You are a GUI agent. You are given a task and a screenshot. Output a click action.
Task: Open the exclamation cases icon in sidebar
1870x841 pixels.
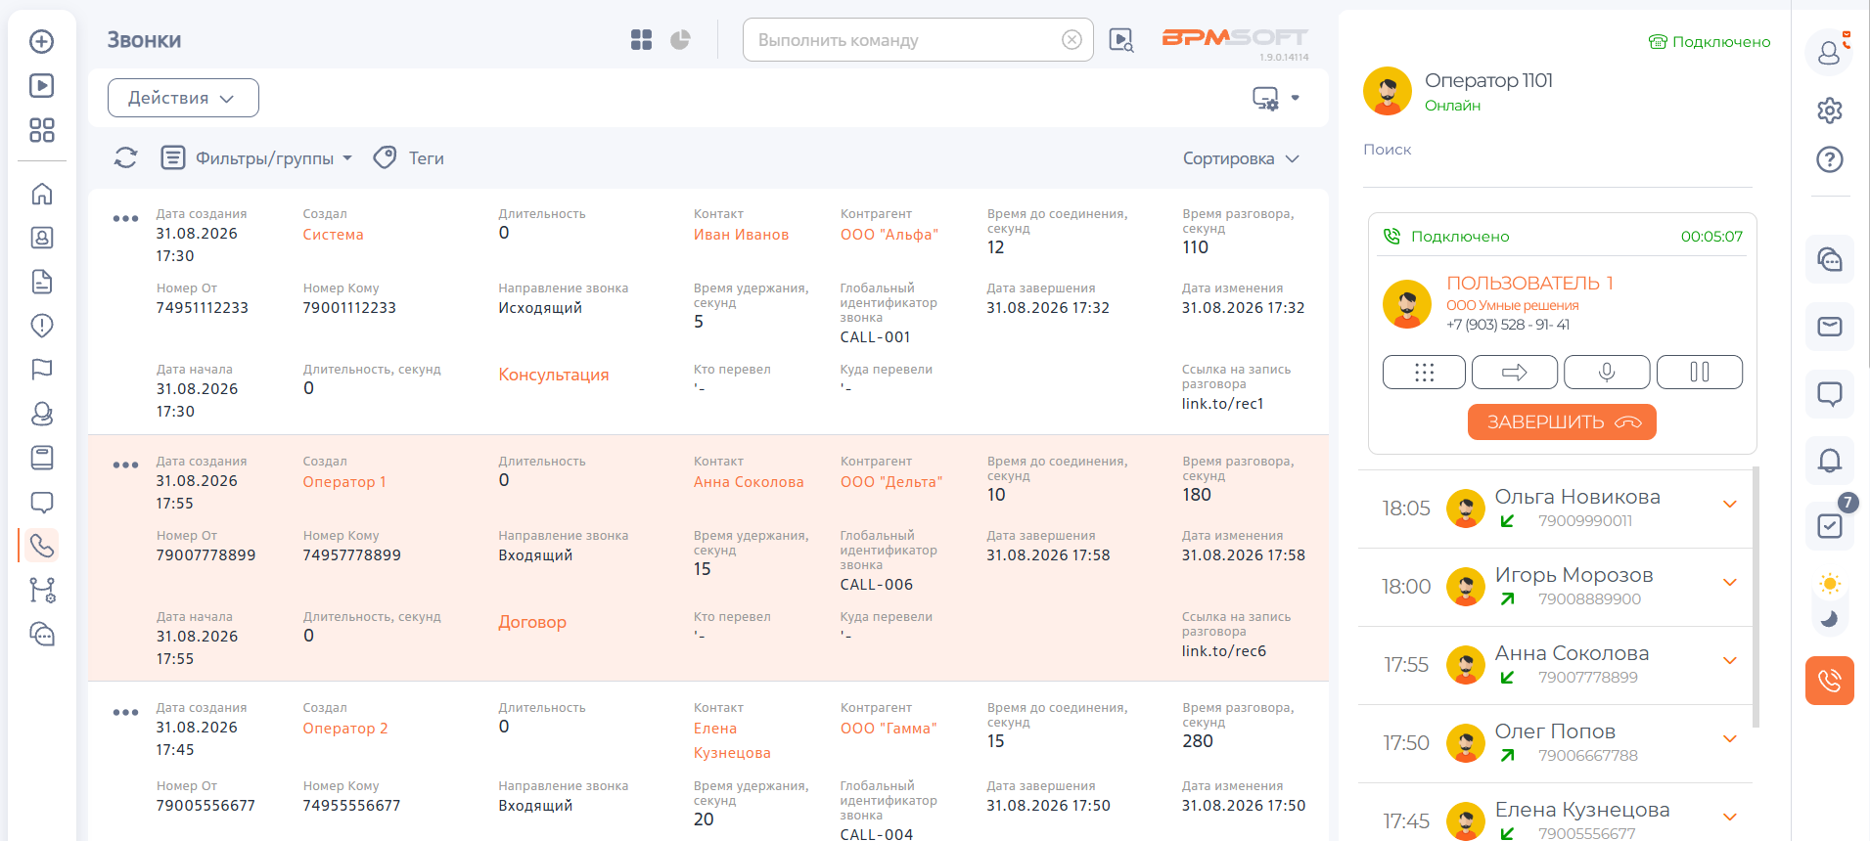(x=42, y=326)
